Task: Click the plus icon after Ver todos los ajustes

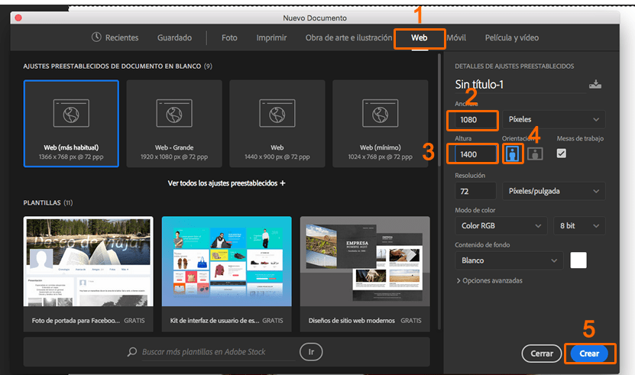Action: (x=283, y=183)
